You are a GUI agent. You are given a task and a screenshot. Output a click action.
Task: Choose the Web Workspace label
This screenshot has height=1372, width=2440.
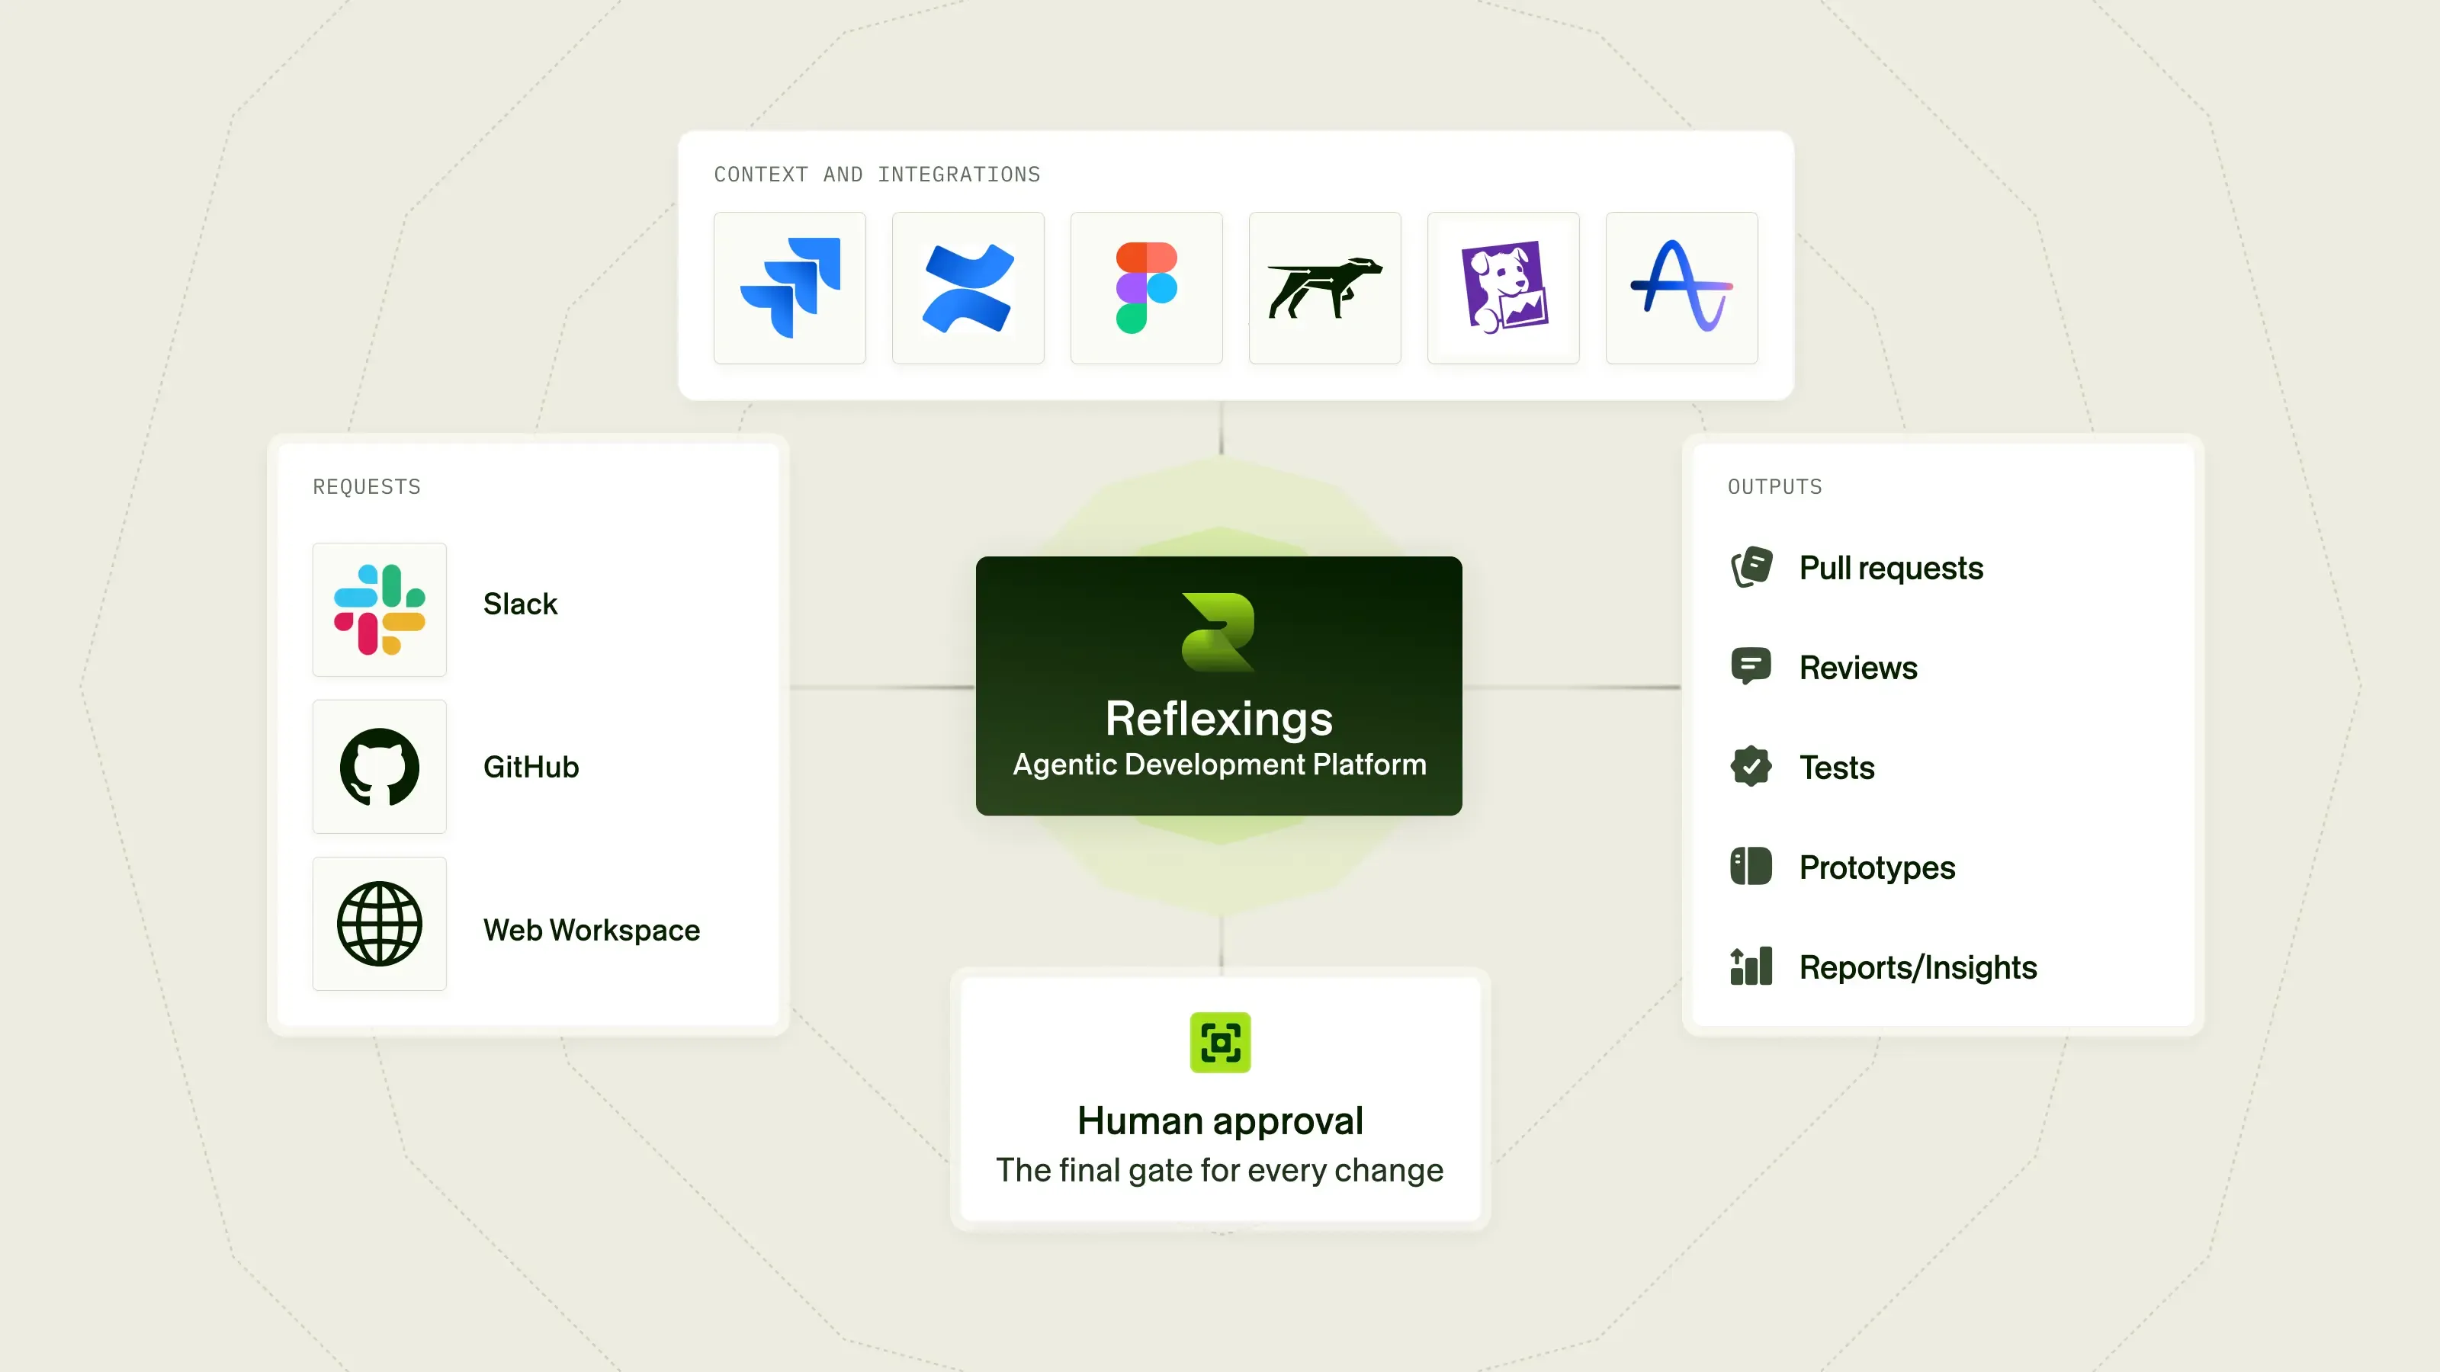click(x=591, y=930)
